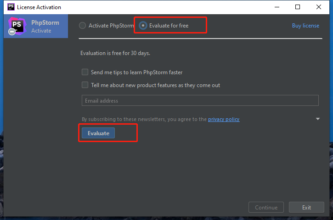
Task: Click the Exit button
Action: pyautogui.click(x=306, y=207)
